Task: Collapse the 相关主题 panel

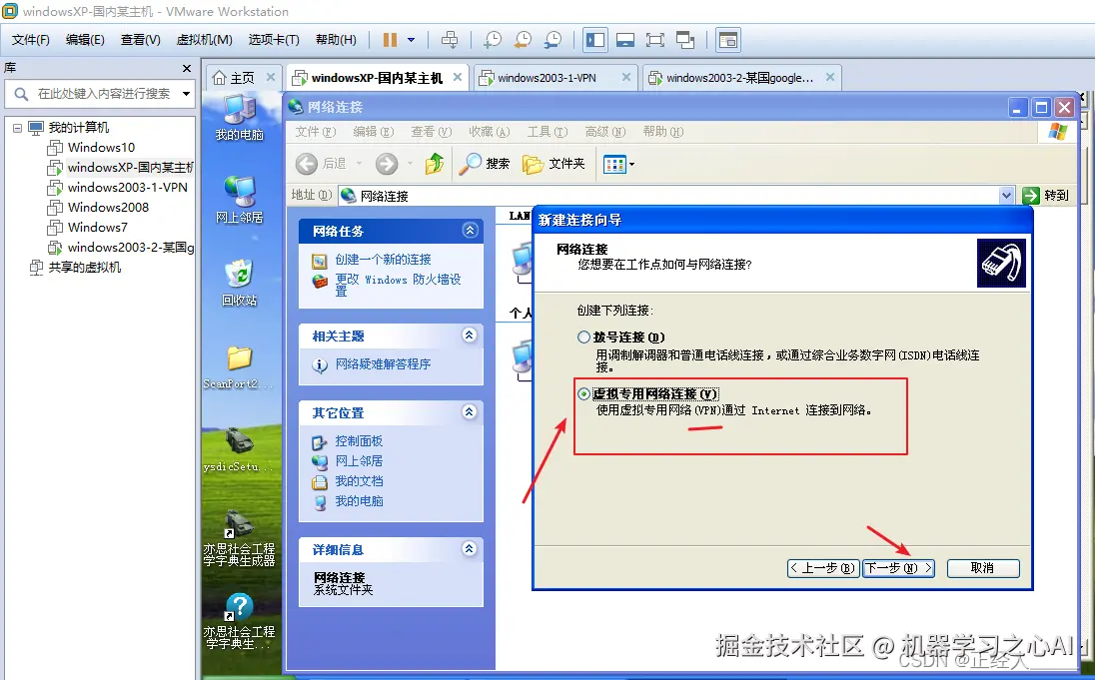Action: 470,336
